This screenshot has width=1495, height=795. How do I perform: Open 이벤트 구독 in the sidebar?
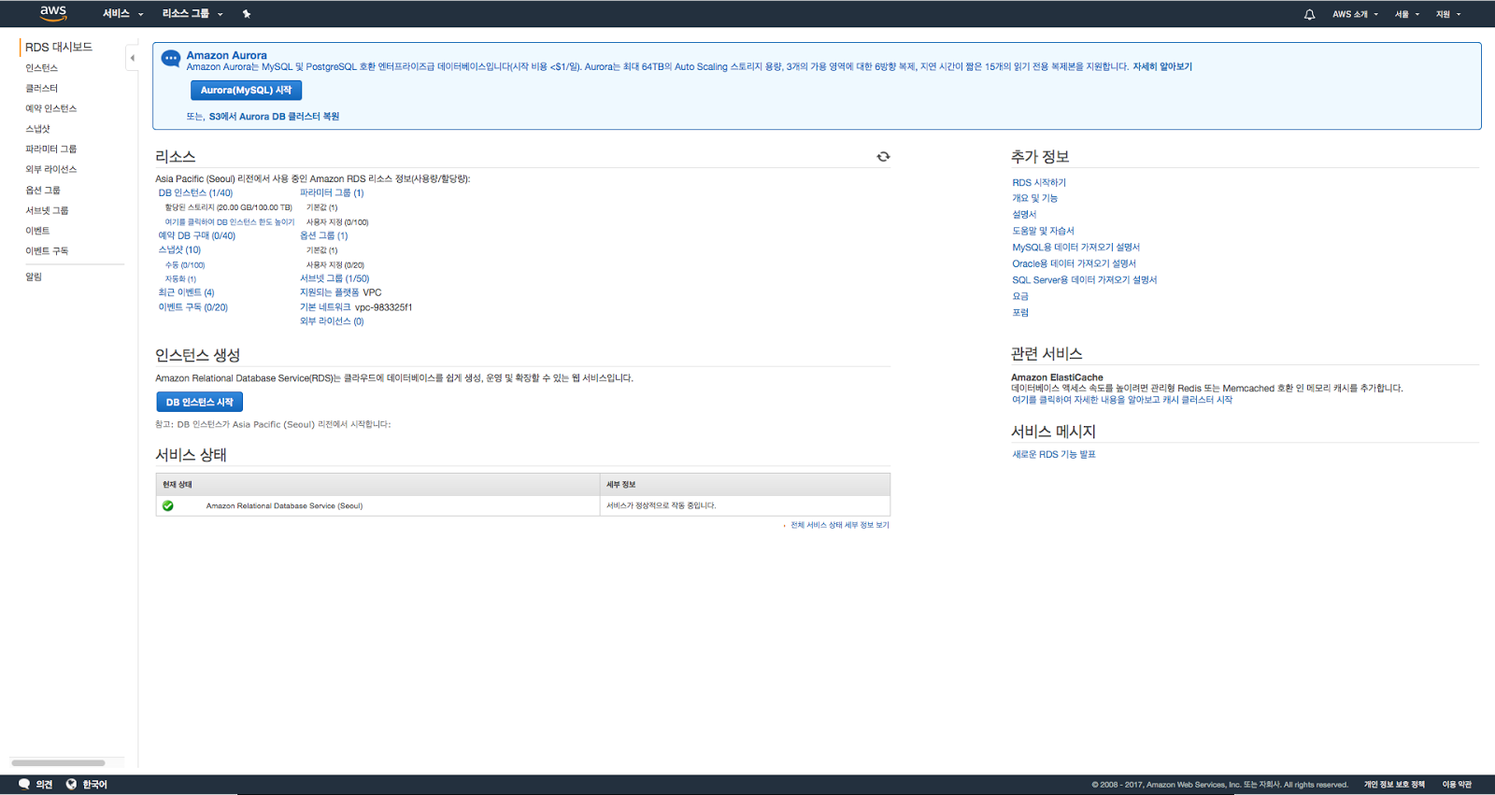coord(47,251)
